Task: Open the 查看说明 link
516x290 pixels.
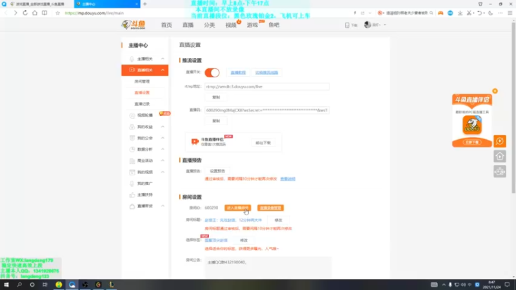Action: click(x=288, y=179)
